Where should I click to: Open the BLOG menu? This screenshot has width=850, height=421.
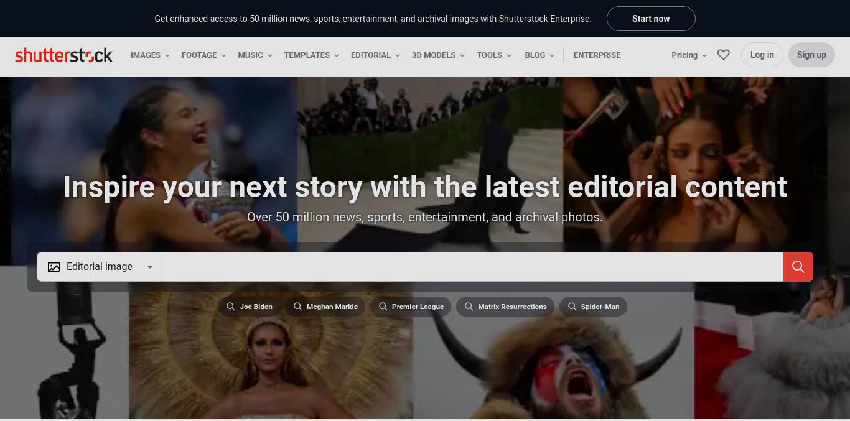pyautogui.click(x=539, y=55)
